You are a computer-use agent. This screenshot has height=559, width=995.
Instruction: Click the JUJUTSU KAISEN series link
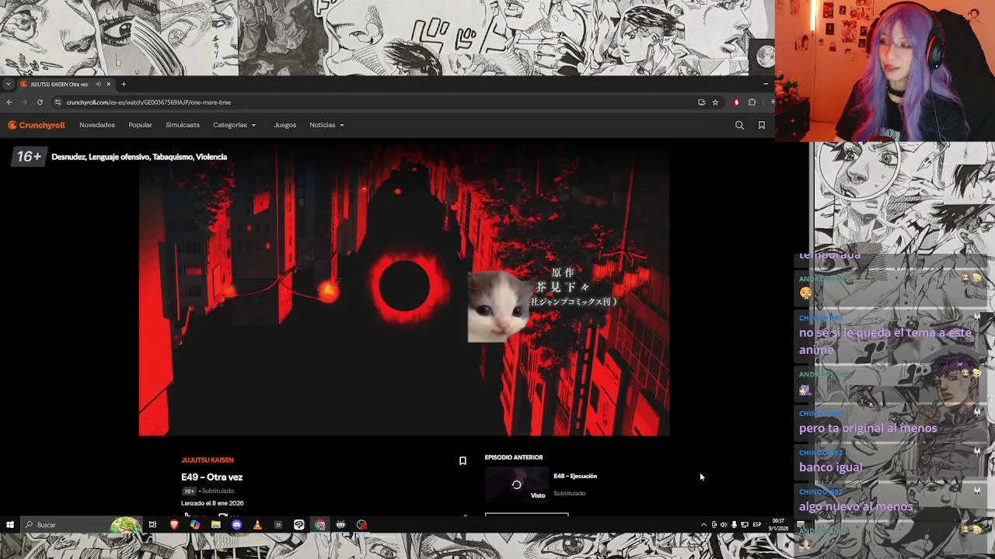click(x=208, y=460)
